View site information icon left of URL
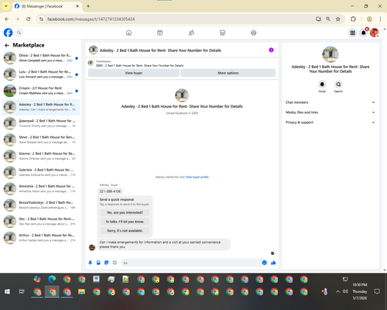This screenshot has height=310, width=387. point(41,19)
